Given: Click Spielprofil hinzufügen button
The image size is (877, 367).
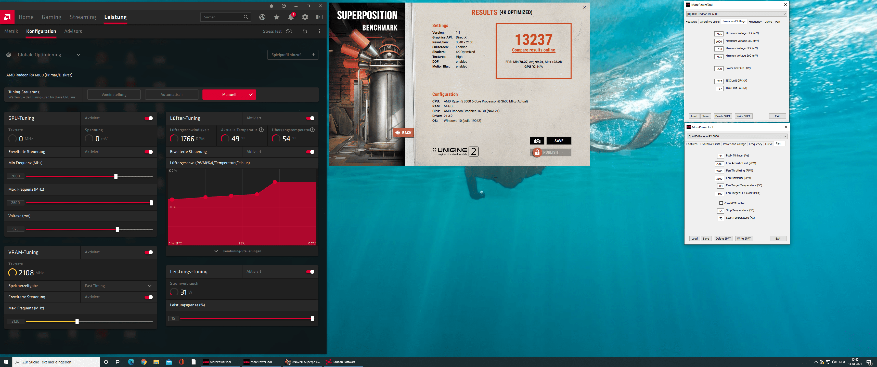Looking at the screenshot, I should pyautogui.click(x=293, y=55).
